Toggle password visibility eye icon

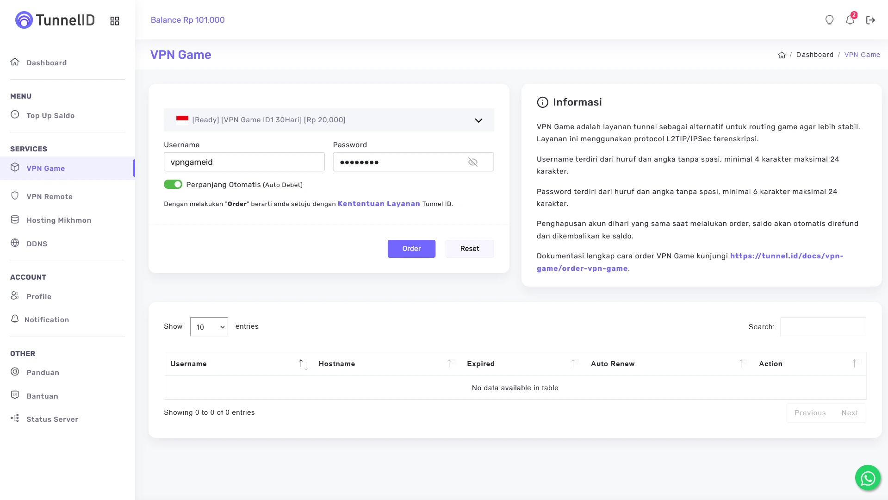coord(472,162)
